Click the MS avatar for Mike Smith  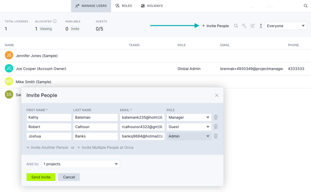tap(9, 81)
